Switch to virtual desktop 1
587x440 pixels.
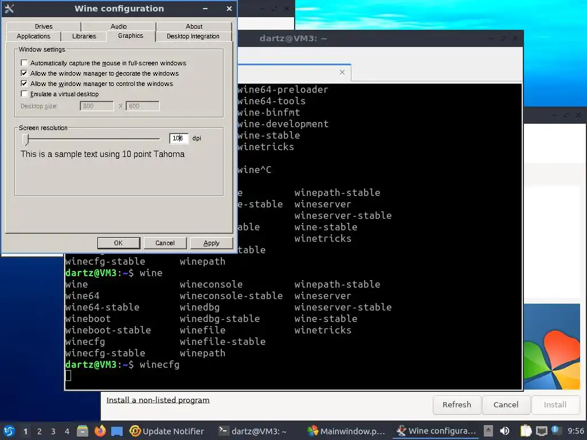pos(25,431)
